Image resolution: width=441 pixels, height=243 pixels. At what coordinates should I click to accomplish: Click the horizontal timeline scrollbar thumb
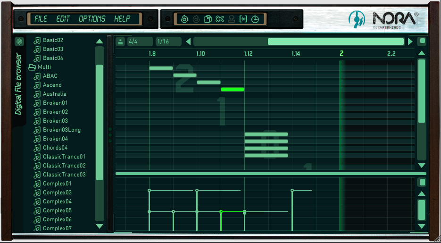click(x=336, y=42)
